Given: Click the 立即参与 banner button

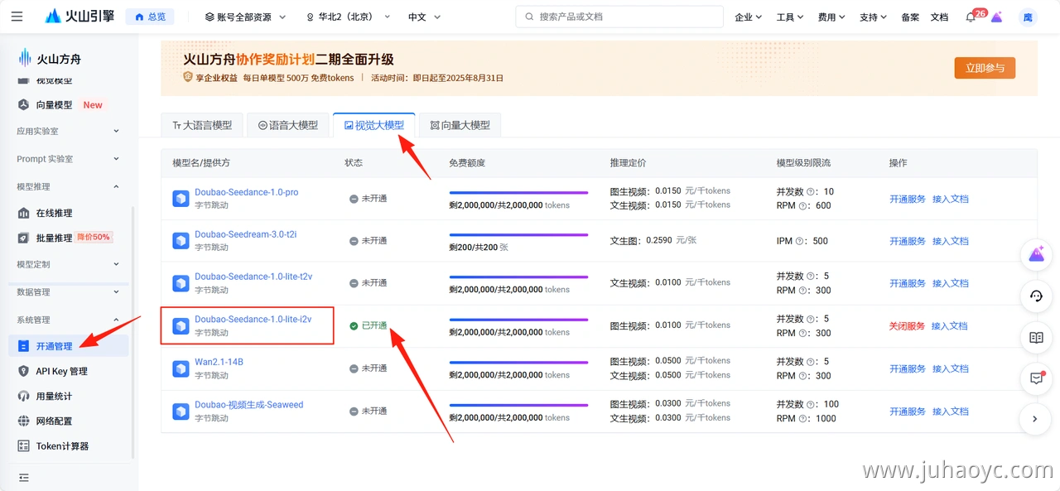Looking at the screenshot, I should click(x=985, y=68).
